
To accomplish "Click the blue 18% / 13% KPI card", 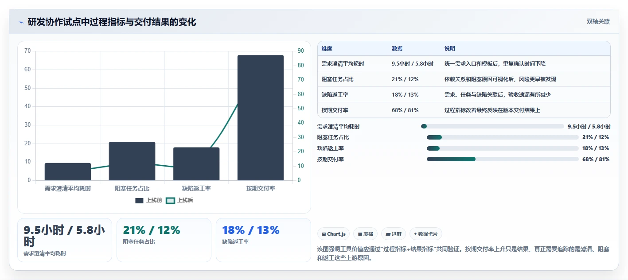I will 263,240.
